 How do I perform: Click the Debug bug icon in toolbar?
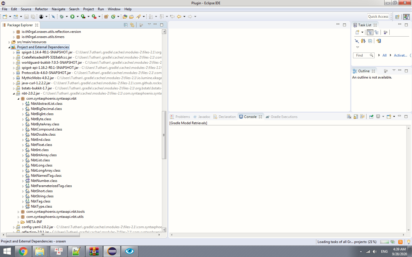tap(62, 17)
